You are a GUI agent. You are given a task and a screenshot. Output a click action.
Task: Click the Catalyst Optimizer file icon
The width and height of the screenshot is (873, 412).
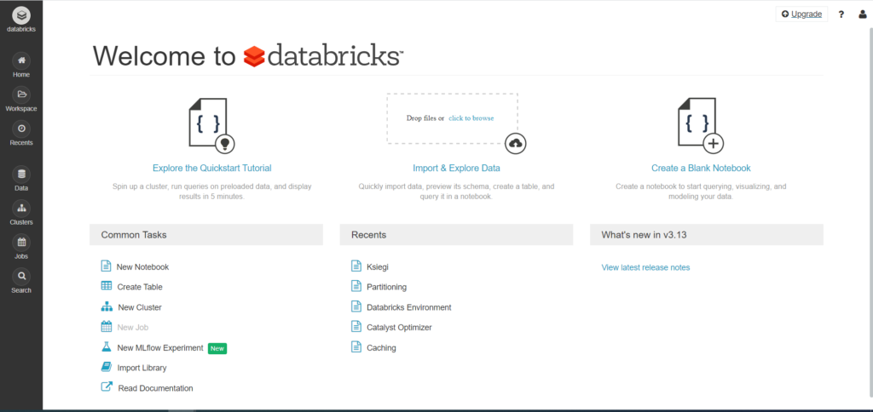tap(356, 326)
